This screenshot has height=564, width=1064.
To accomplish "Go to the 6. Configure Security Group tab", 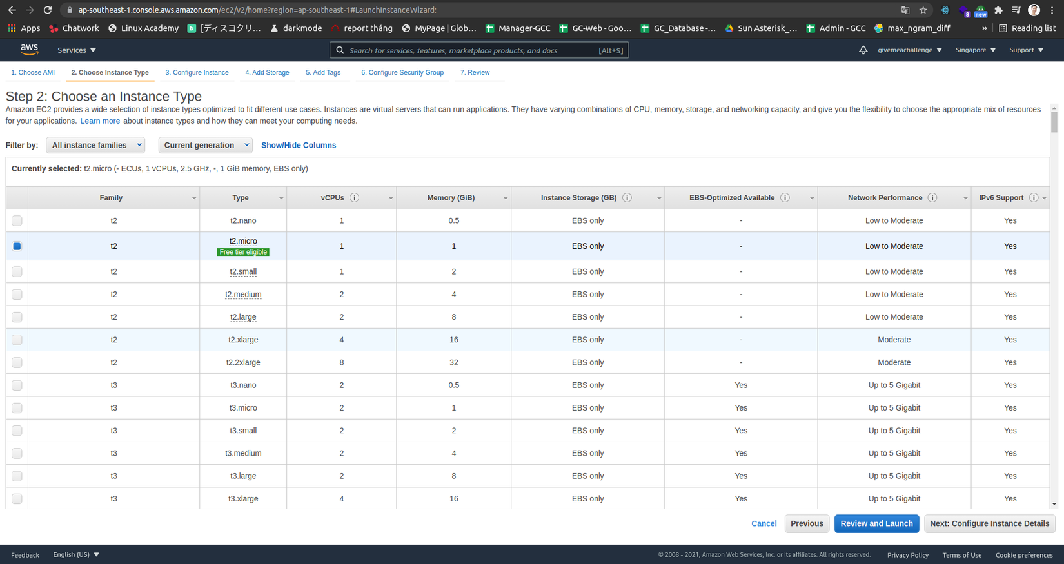I will point(402,73).
